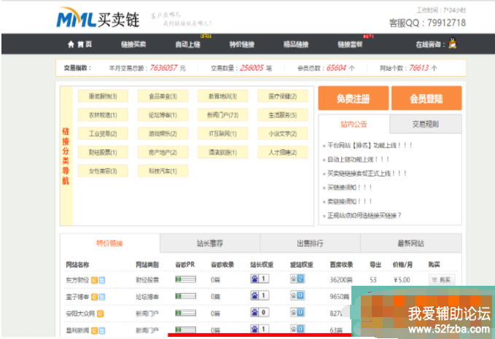Switch to the 站长推荐 tab
Image resolution: width=495 pixels, height=339 pixels.
coord(209,243)
